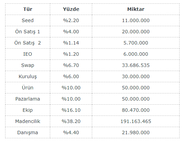This screenshot has width=184, height=141.
Task: Click the Tür column header
Action: click(28, 9)
